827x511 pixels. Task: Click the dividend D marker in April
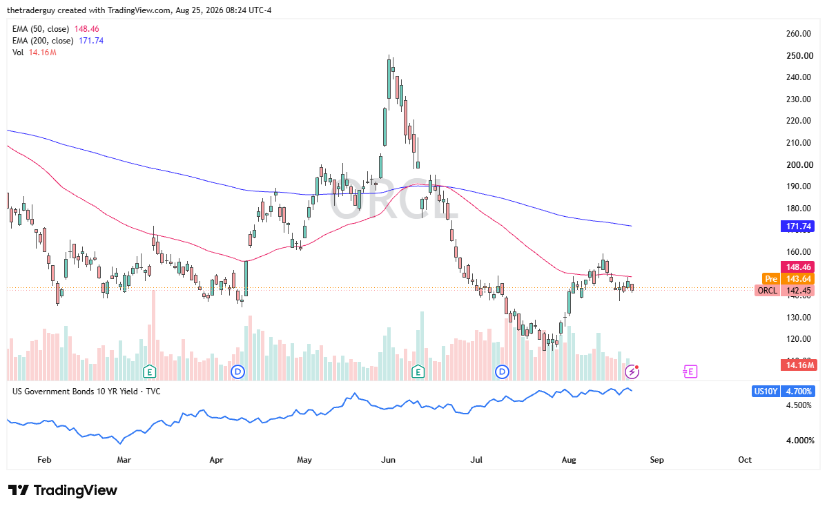(x=238, y=372)
